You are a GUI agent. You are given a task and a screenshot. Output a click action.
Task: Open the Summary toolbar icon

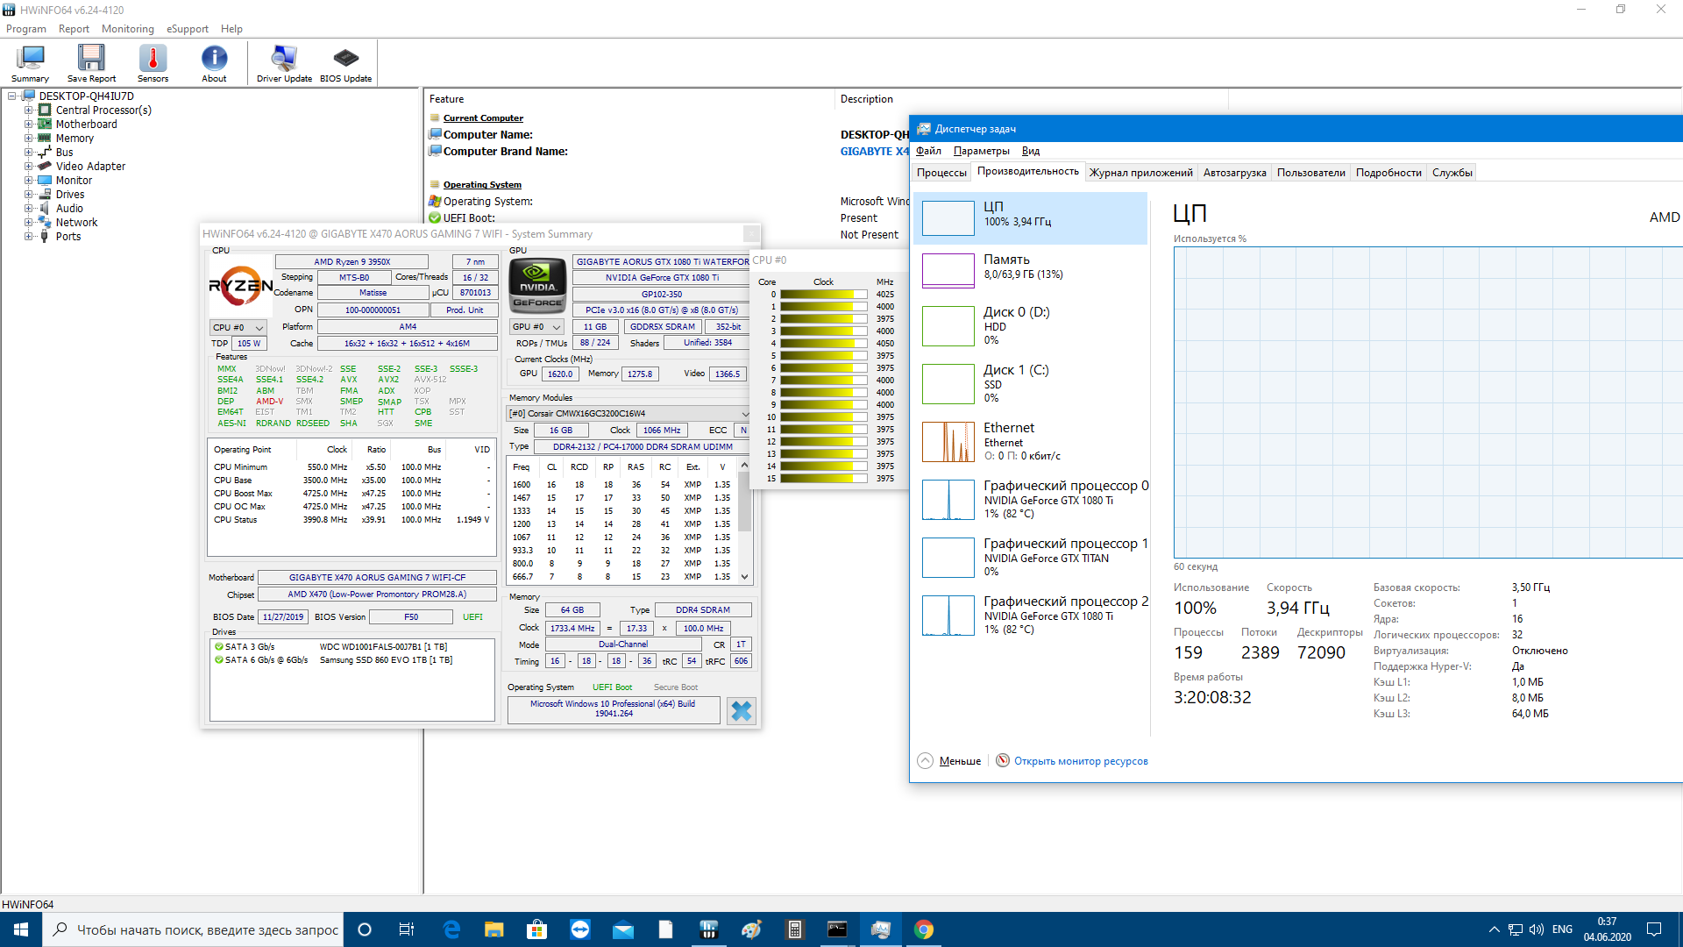(30, 63)
